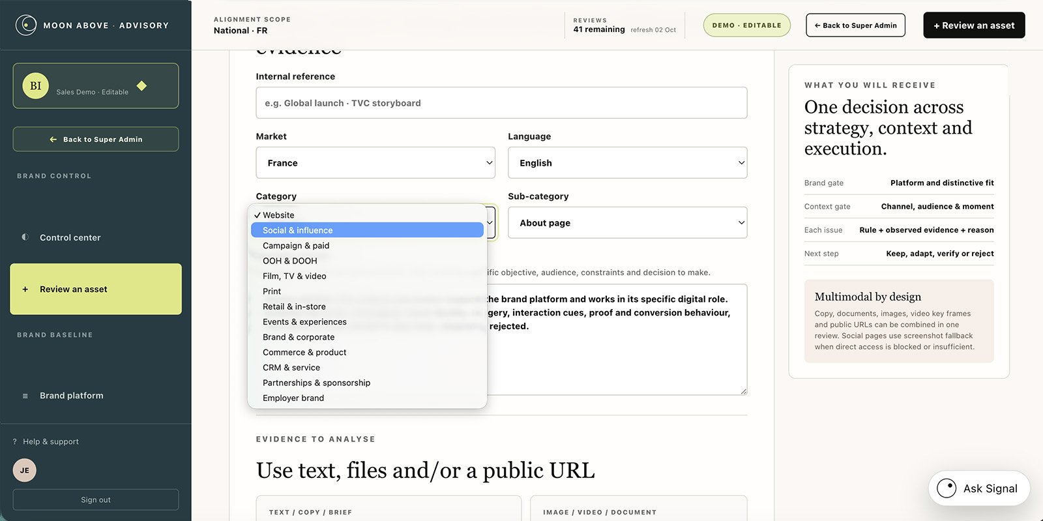Open Ask Signal assistant
1043x521 pixels.
point(979,488)
